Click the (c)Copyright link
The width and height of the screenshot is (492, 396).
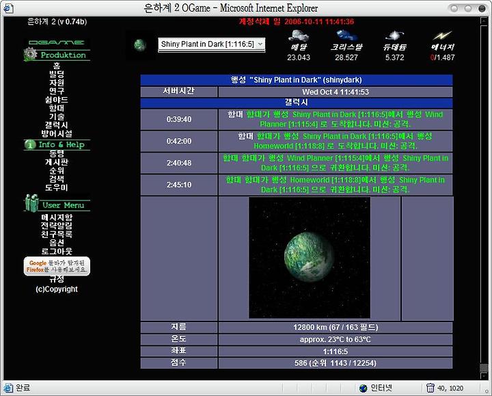click(57, 289)
